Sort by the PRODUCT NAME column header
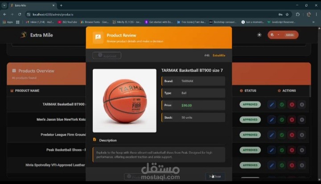Viewport: 321px width, 184px height. [27, 91]
